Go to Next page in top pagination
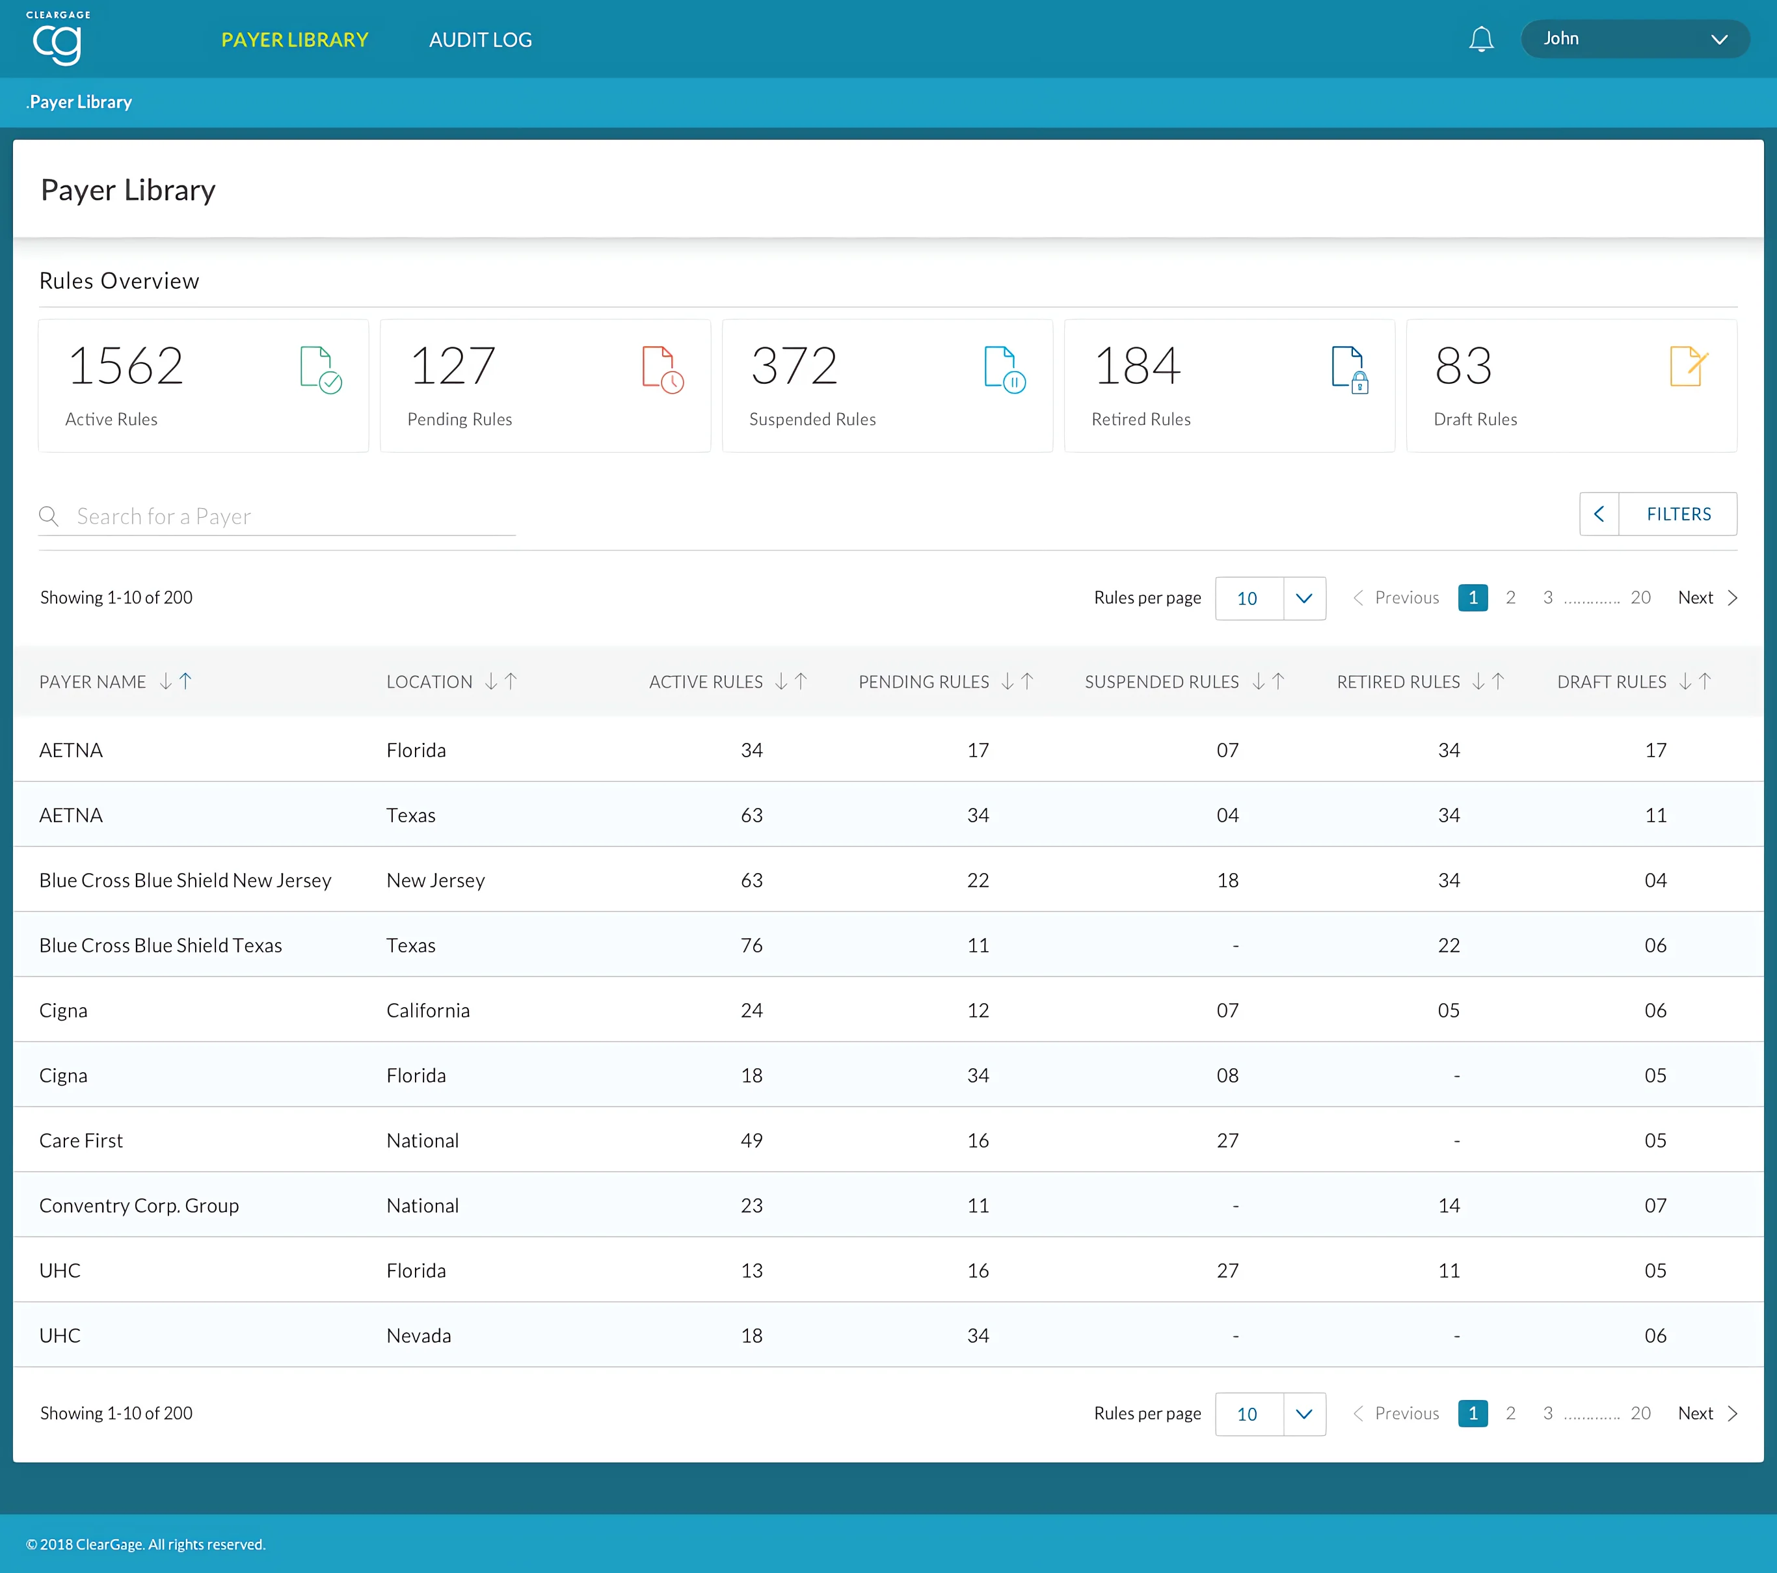 (x=1707, y=597)
